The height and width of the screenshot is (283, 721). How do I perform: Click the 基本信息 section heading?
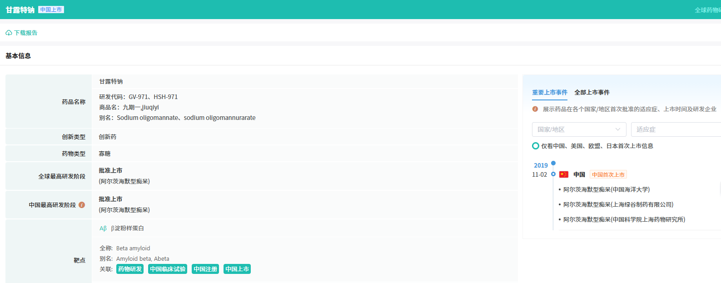[18, 56]
